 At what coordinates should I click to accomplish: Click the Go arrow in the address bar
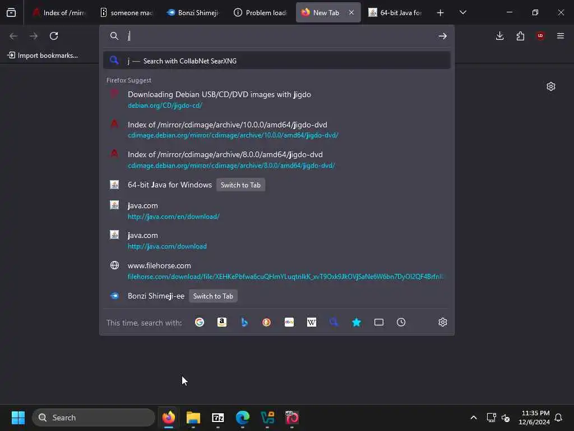(x=443, y=36)
